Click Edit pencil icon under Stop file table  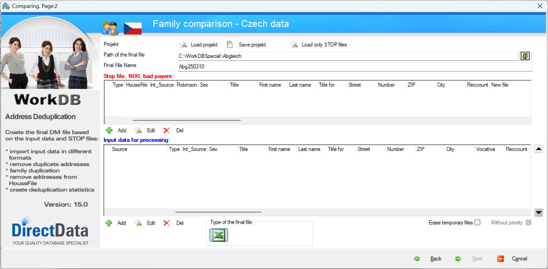(138, 130)
